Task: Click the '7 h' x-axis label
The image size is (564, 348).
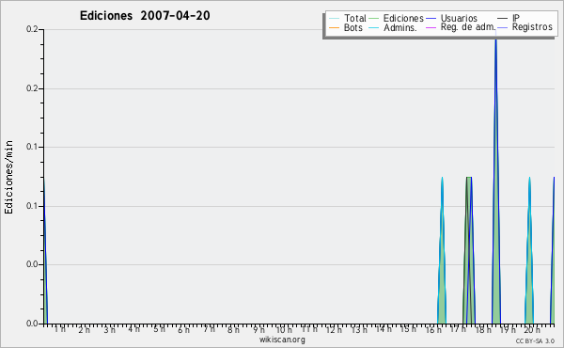Action: (x=209, y=329)
